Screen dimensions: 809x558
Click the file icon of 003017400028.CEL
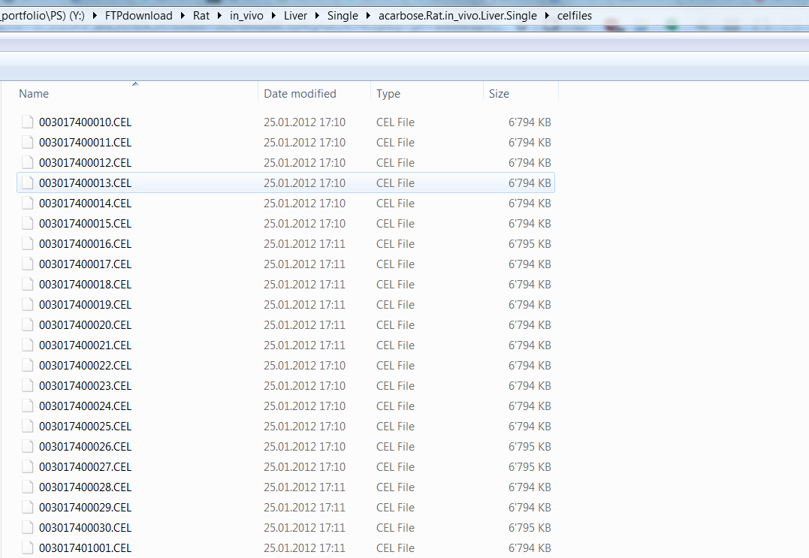tap(27, 487)
